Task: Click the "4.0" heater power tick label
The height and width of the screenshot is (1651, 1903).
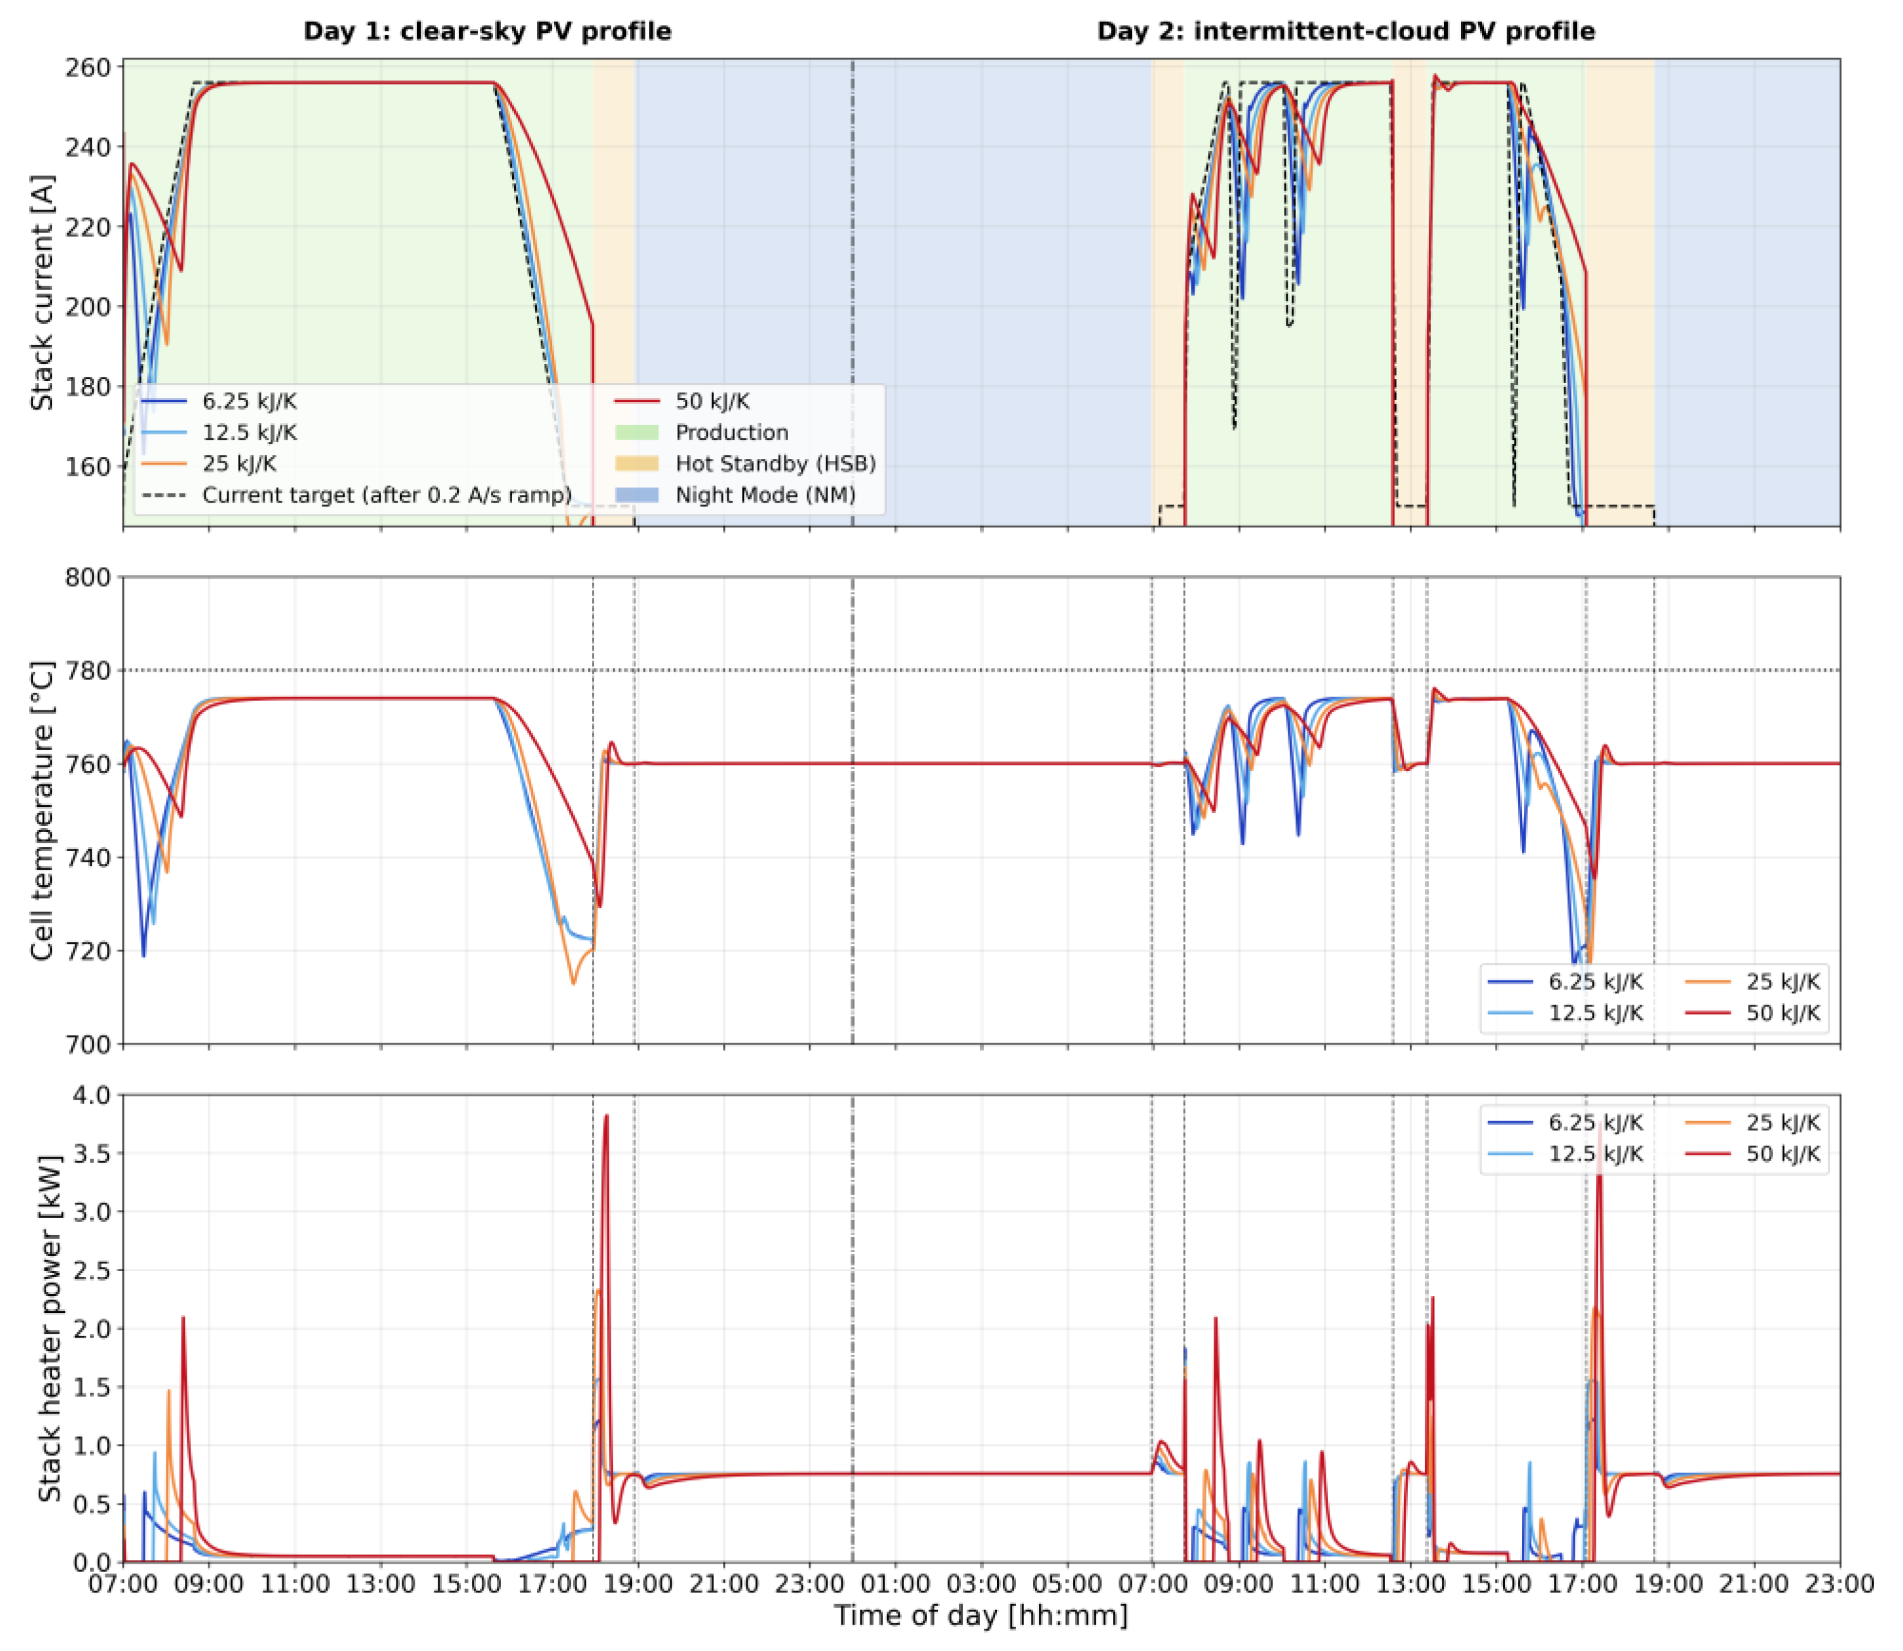Action: click(x=93, y=1095)
